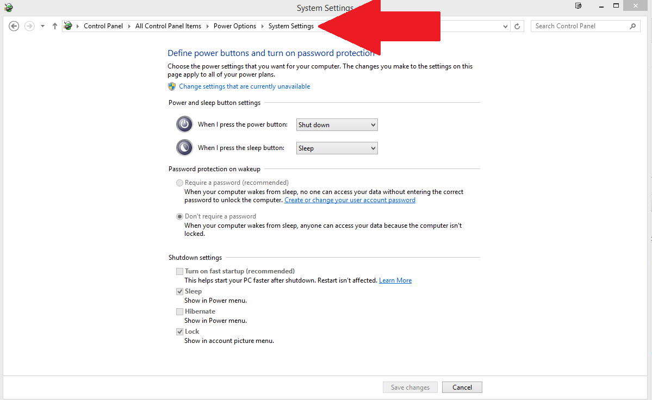652x400 pixels.
Task: Open the Learn More link
Action: (395, 280)
